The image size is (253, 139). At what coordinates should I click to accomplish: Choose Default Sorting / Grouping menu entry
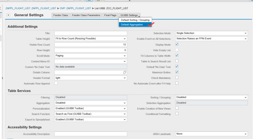tap(135, 20)
